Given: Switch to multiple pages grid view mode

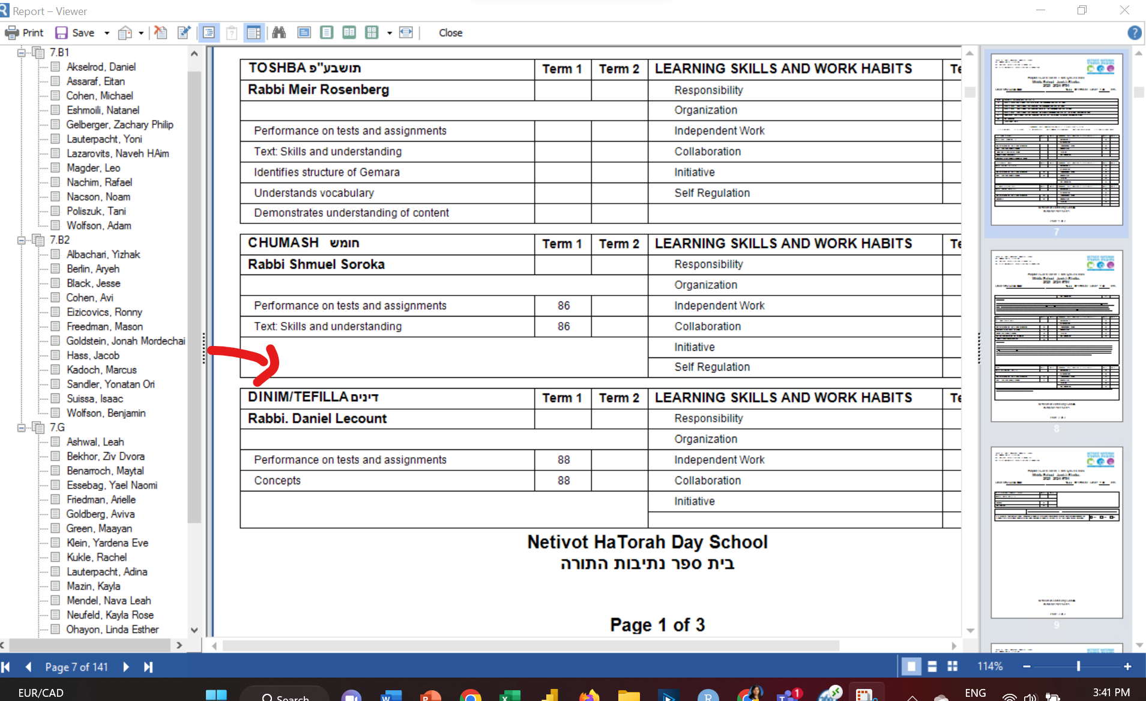Looking at the screenshot, I should (x=953, y=666).
